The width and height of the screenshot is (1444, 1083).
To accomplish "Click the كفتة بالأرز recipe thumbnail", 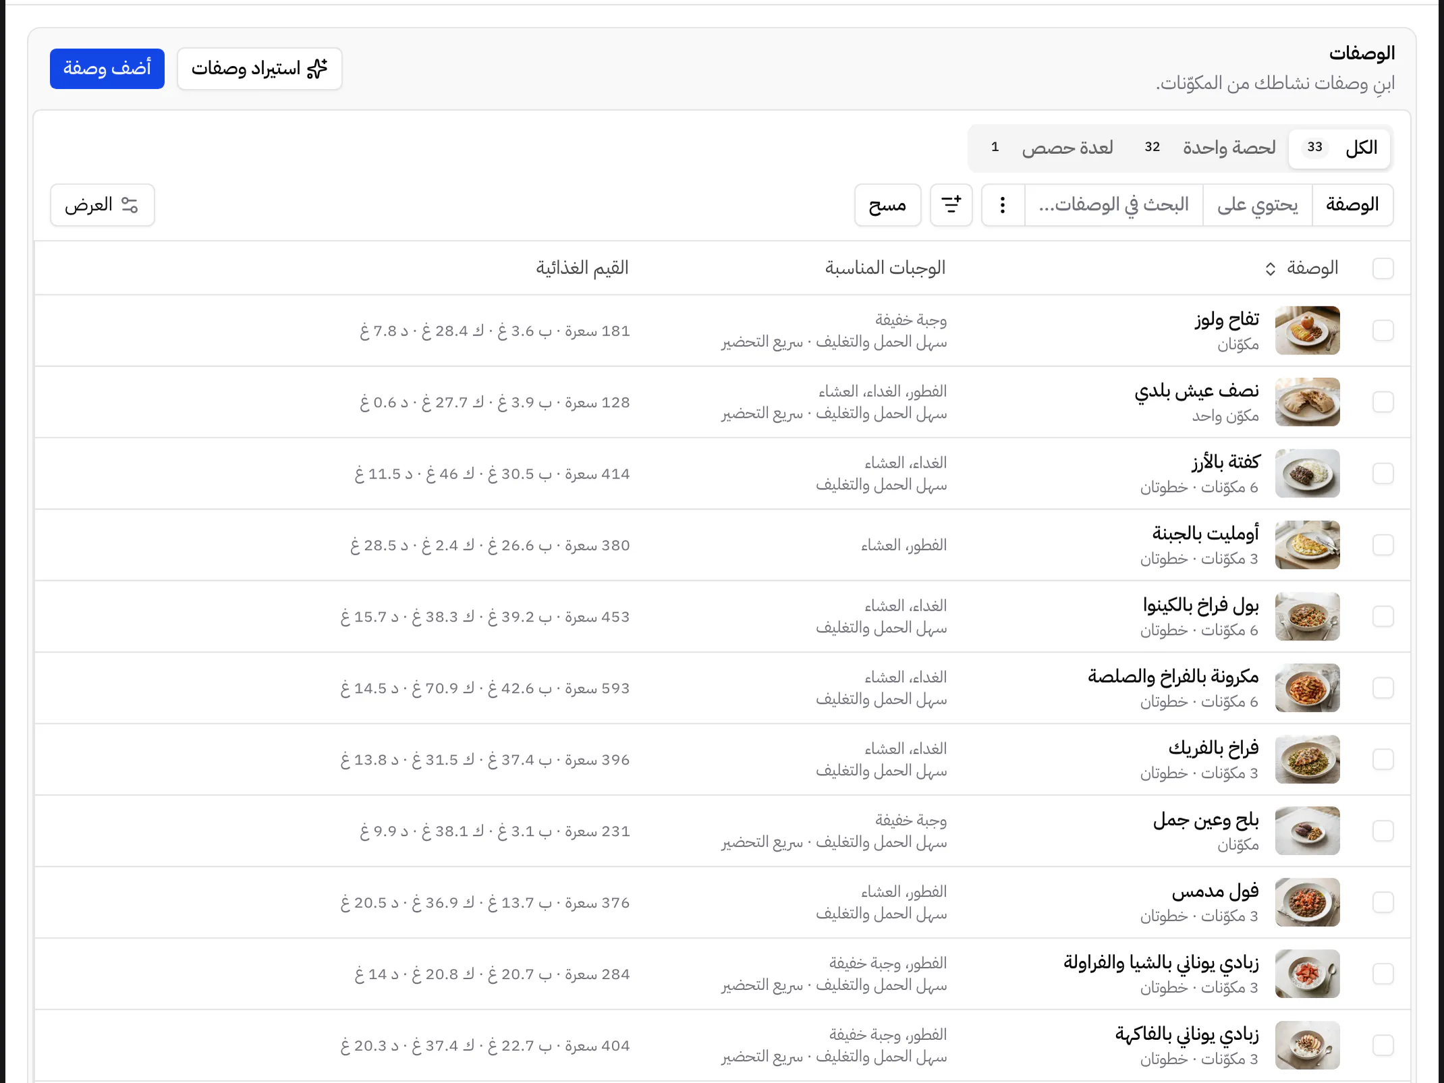I will (1308, 474).
